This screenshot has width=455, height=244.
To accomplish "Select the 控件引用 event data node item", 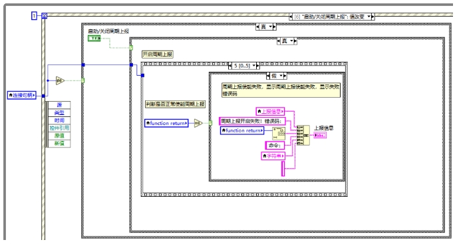I will [59, 128].
